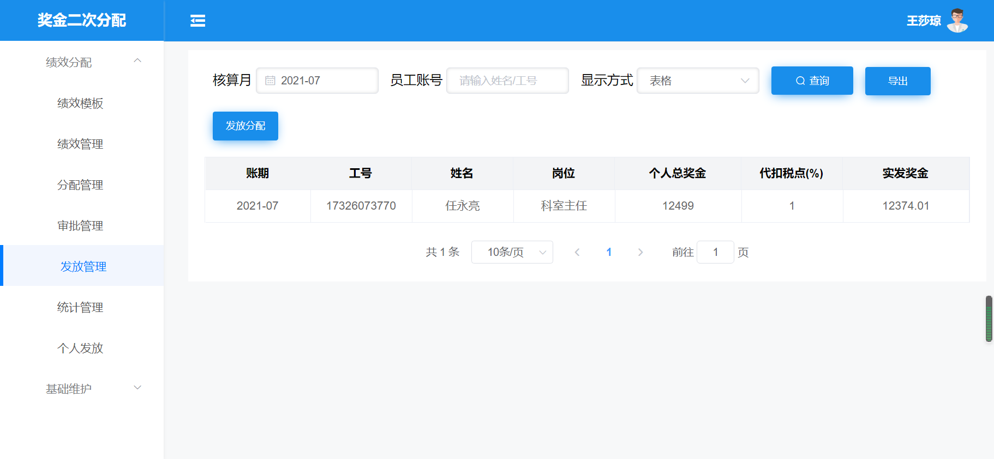Focus the 员工账号 name input field
Screen dimensions: 994x459
click(507, 81)
